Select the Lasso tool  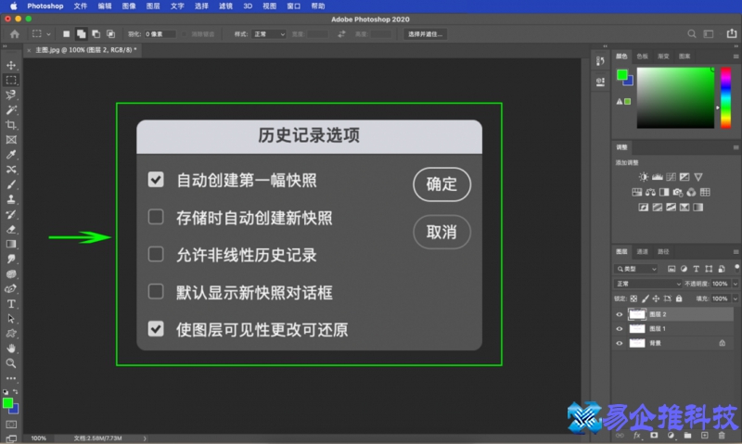pos(11,95)
